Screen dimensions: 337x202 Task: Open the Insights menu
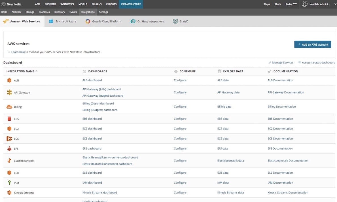click(111, 4)
